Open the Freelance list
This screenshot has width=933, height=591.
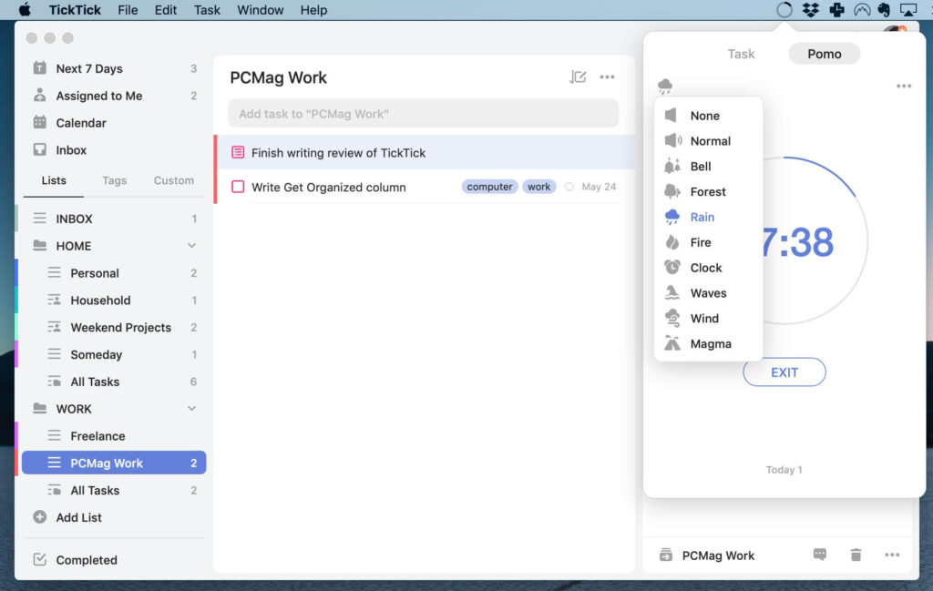point(114,436)
